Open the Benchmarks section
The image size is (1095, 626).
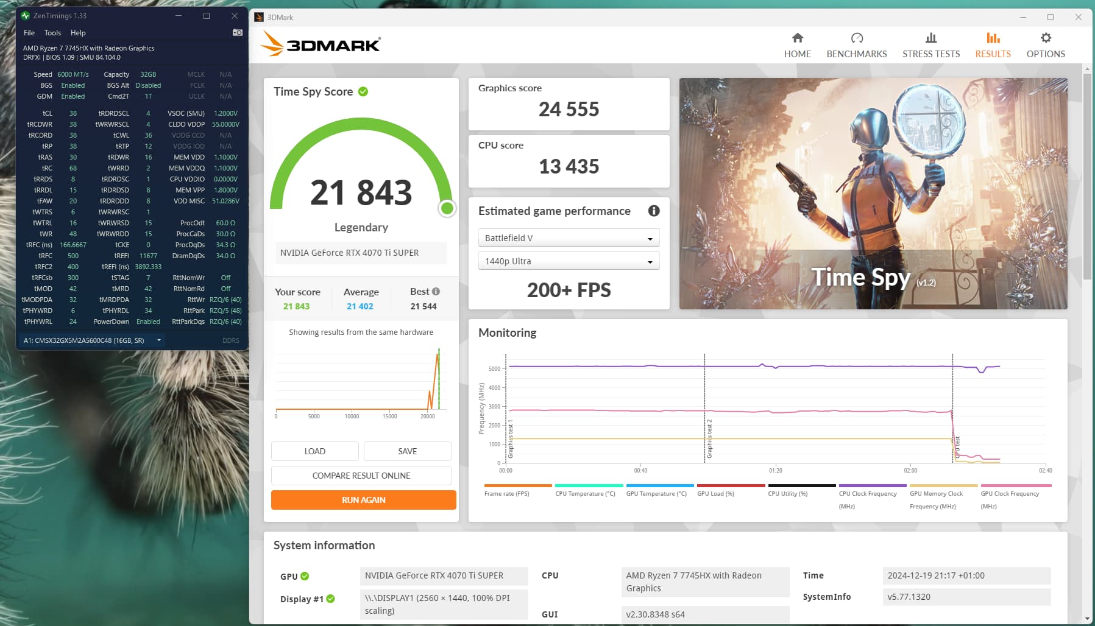pyautogui.click(x=856, y=46)
